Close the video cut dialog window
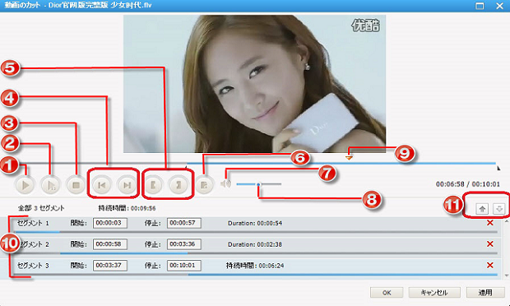 pyautogui.click(x=499, y=6)
